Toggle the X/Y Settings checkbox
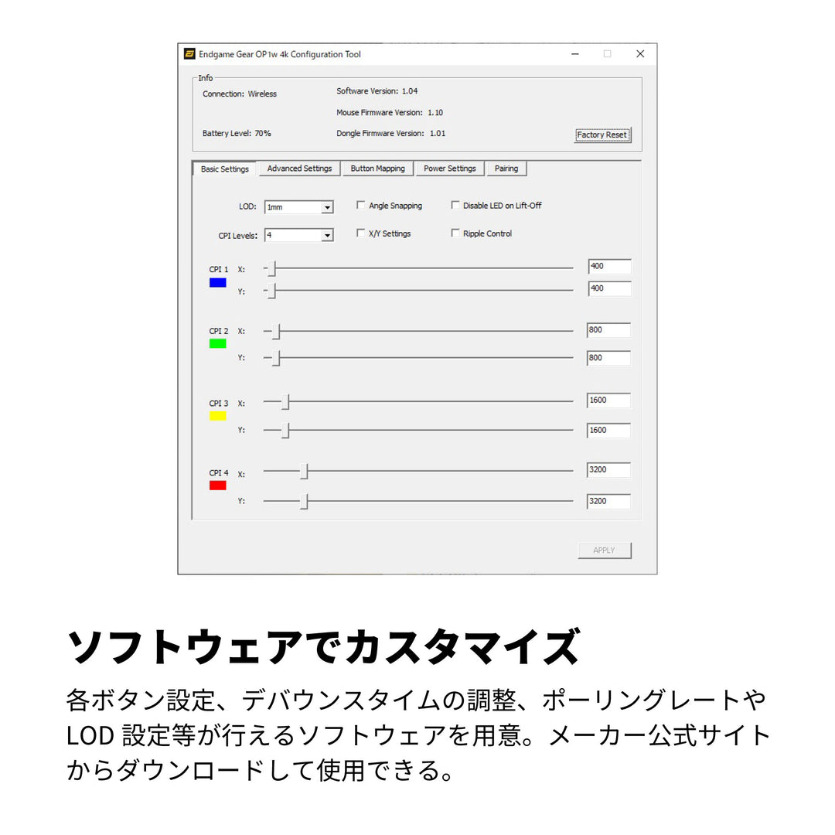The width and height of the screenshot is (835, 835). 361,233
